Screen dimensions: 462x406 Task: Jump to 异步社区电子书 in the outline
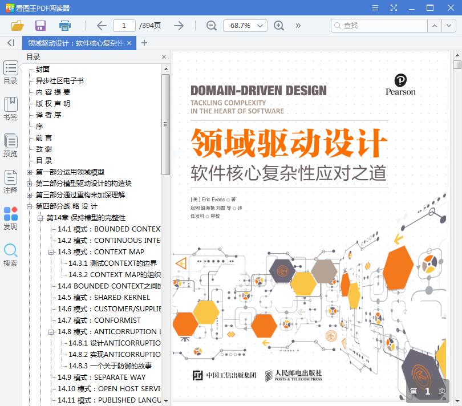tap(60, 81)
